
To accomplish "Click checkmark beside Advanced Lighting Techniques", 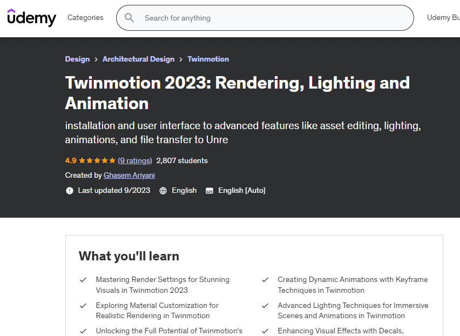I will [265, 306].
